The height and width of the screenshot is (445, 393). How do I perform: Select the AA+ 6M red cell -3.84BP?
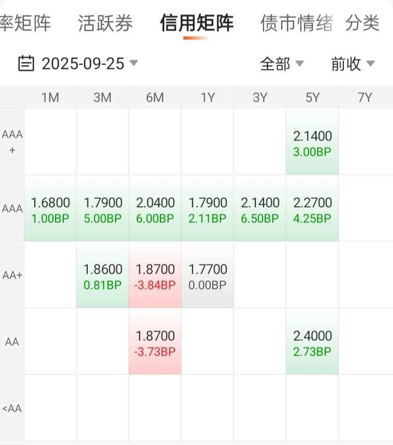pyautogui.click(x=155, y=276)
